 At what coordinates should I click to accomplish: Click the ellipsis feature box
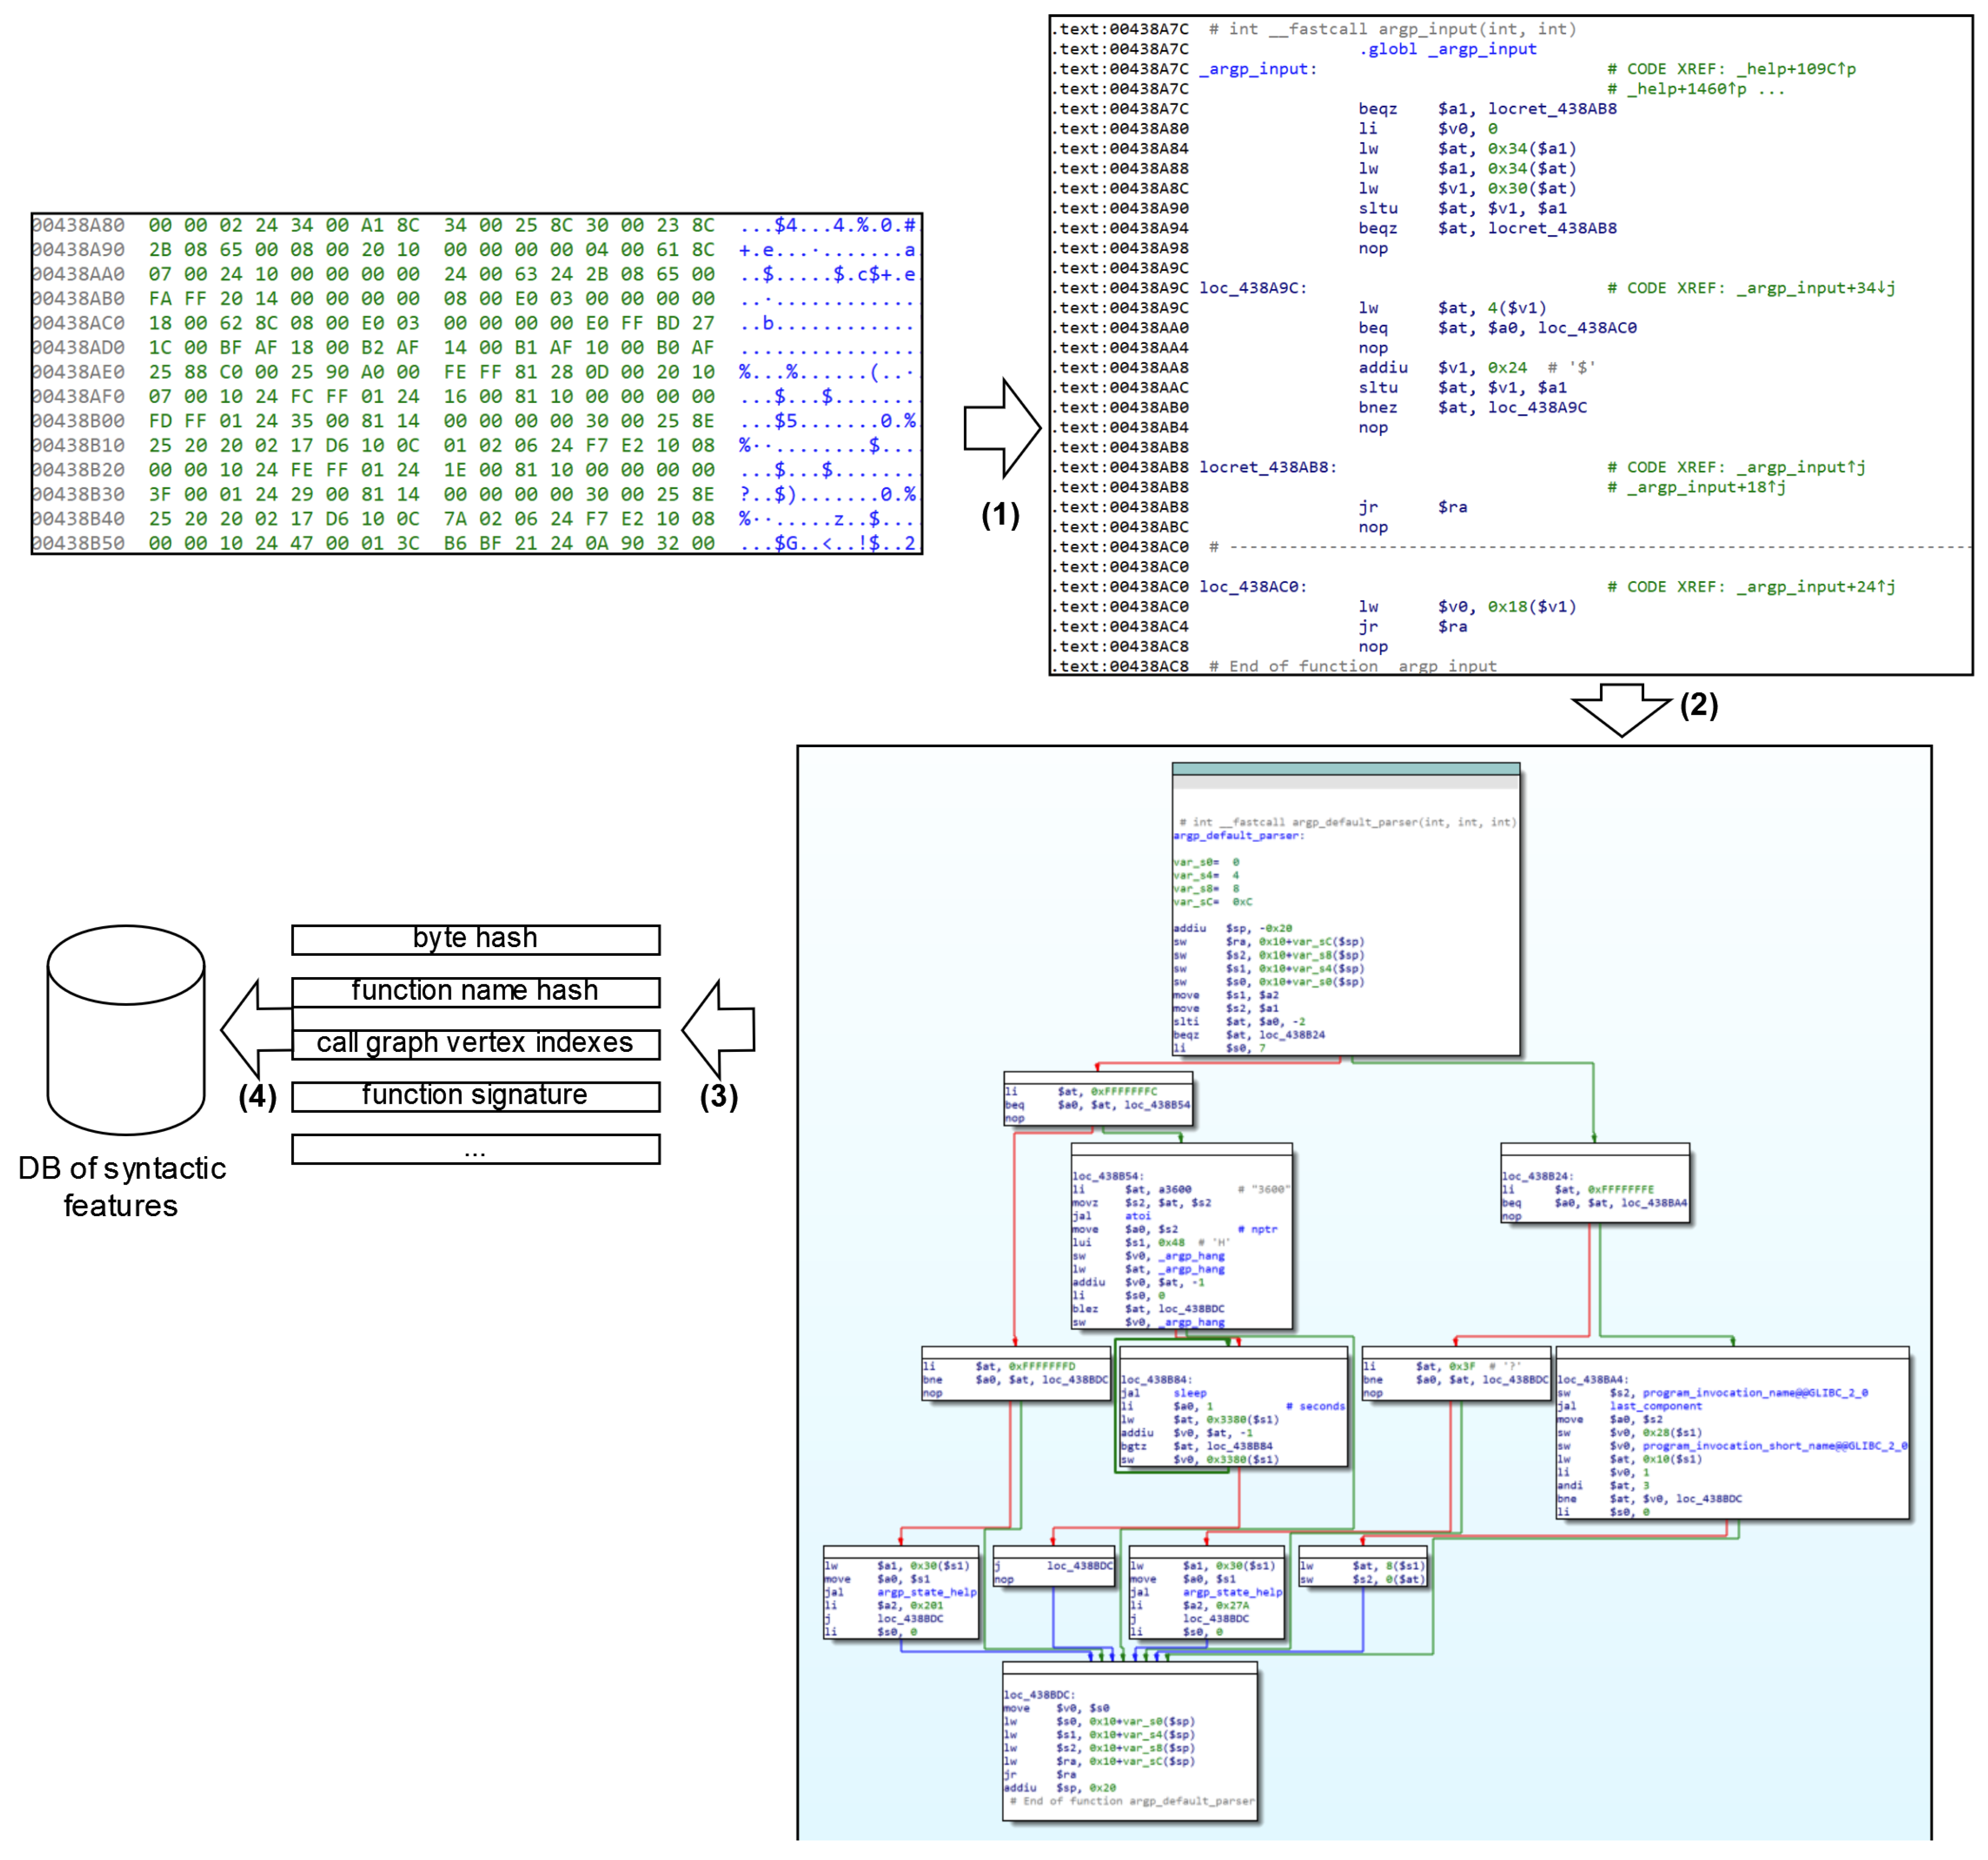pyautogui.click(x=475, y=1149)
